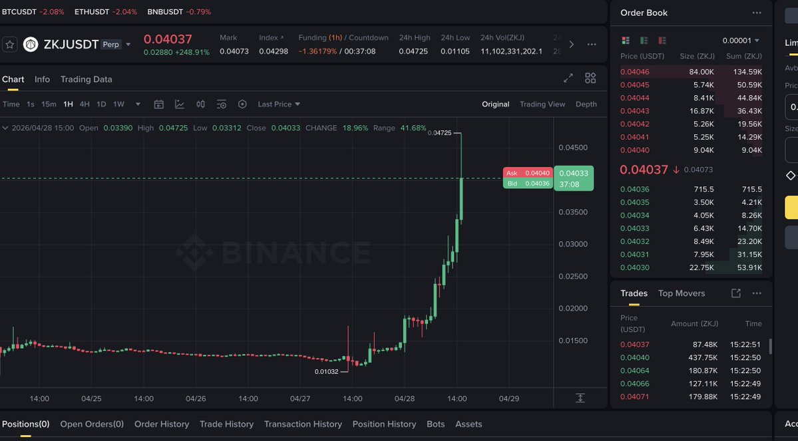Select the 1W chart interval

[x=118, y=104]
